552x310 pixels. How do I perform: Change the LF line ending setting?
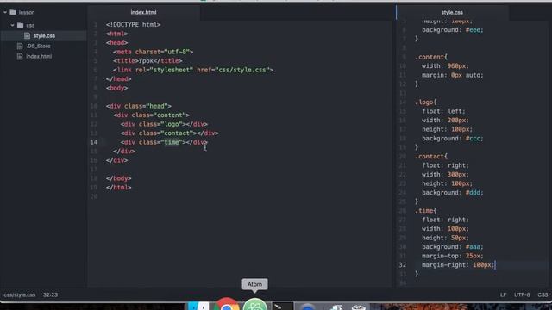click(503, 294)
